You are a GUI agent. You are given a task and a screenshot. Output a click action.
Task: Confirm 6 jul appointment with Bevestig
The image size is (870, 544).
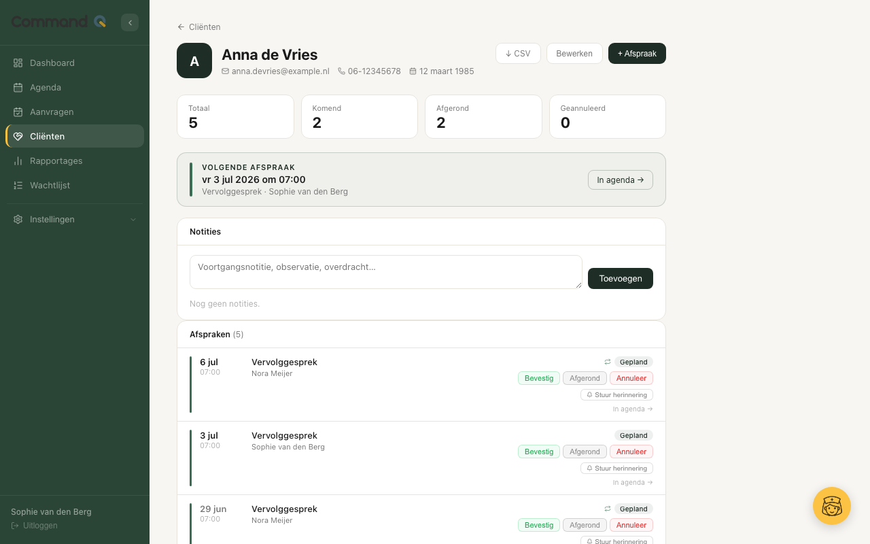click(x=539, y=378)
